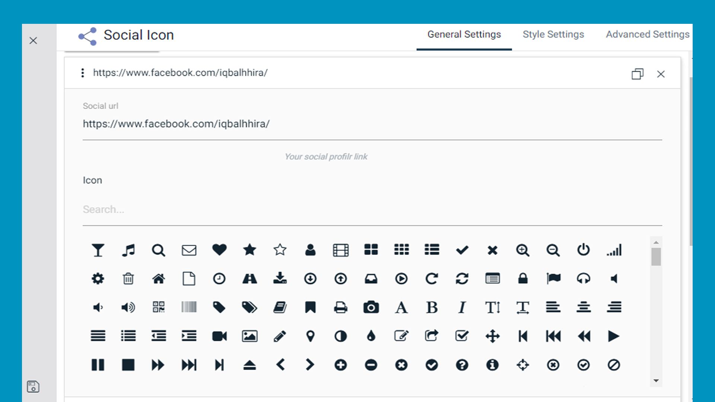
Task: Open the three-dot menu beside Facebook URL
Action: tap(83, 73)
